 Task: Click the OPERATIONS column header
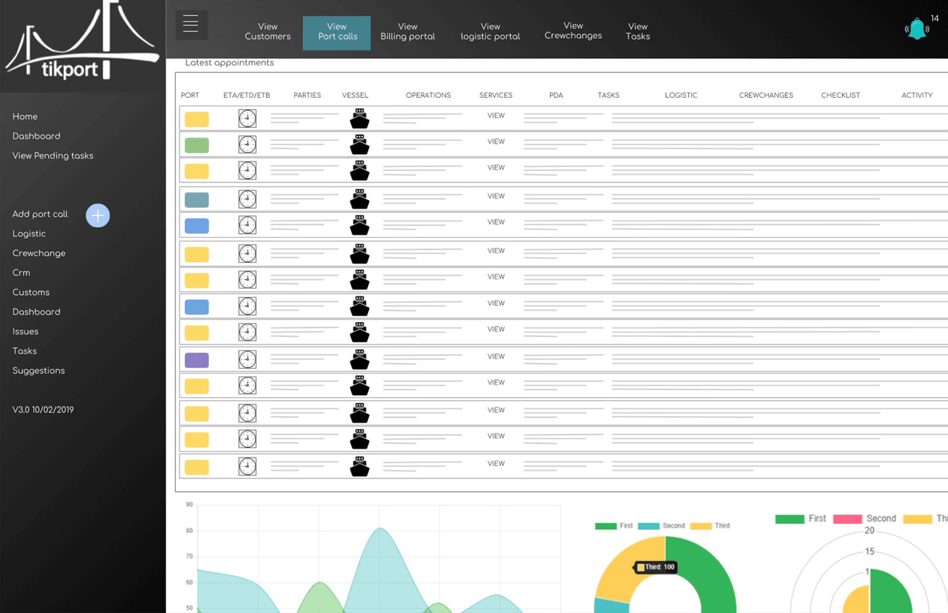[x=428, y=96]
